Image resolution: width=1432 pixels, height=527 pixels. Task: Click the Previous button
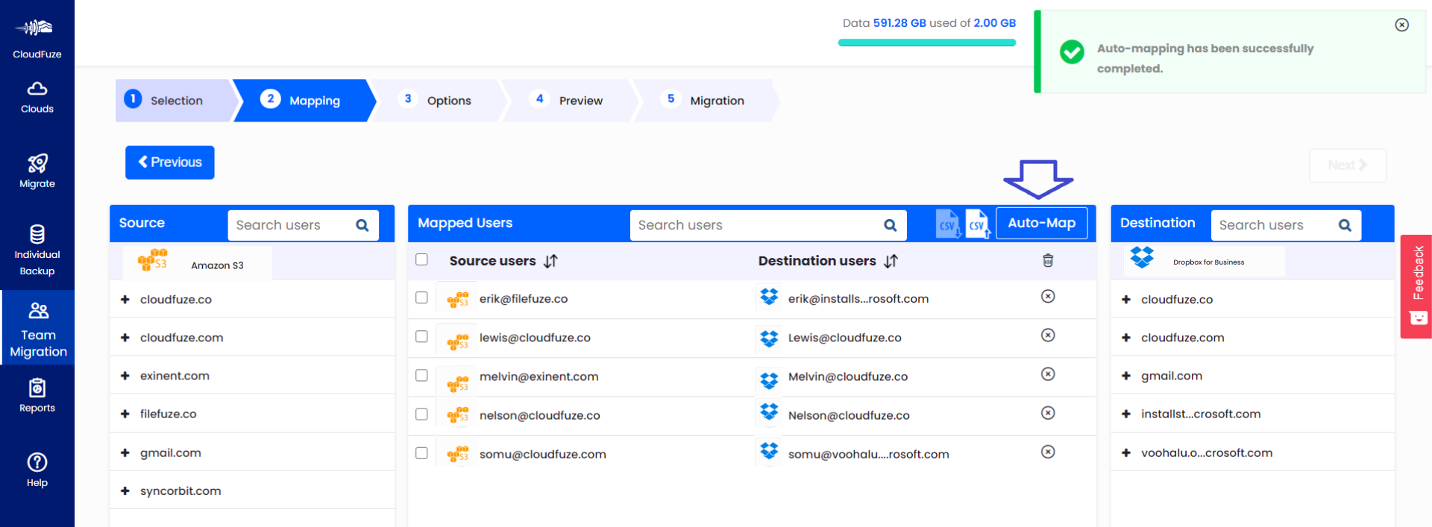170,162
